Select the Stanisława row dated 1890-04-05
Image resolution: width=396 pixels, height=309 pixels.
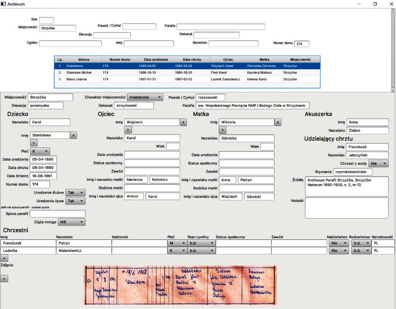click(187, 66)
